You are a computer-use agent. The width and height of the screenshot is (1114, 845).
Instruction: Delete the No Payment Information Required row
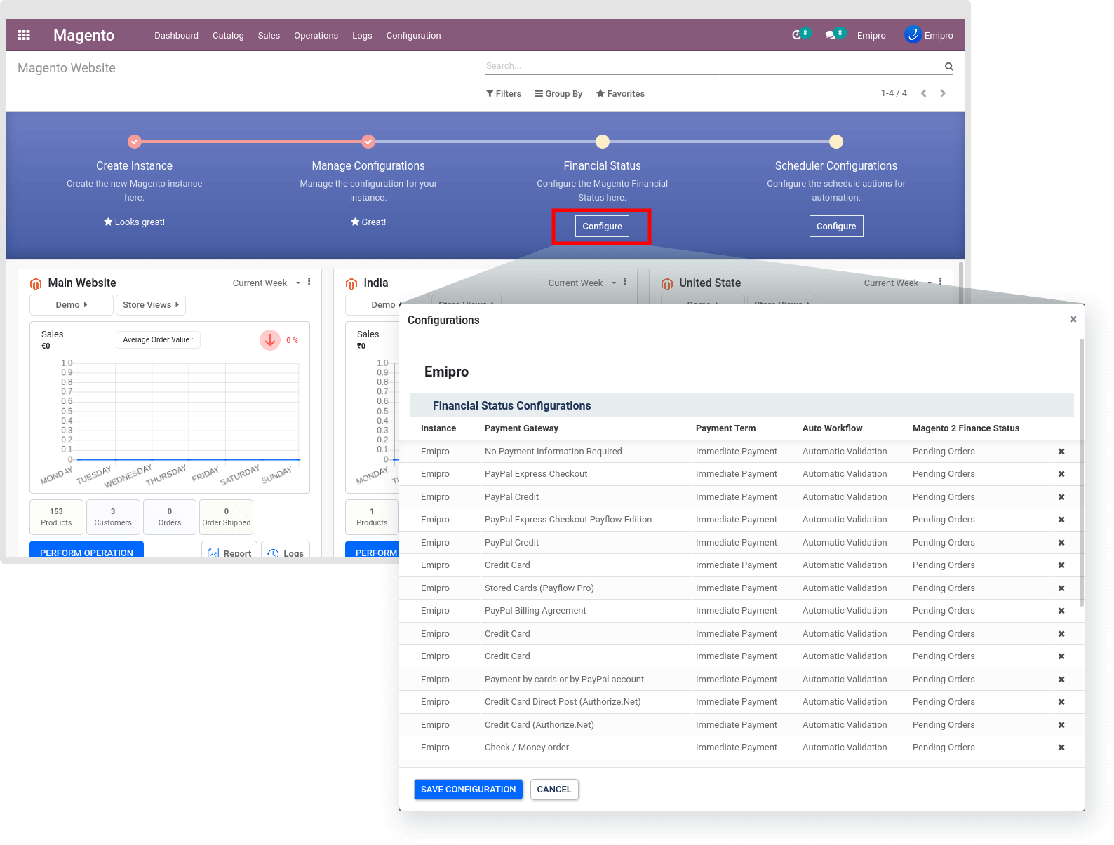[1061, 452]
